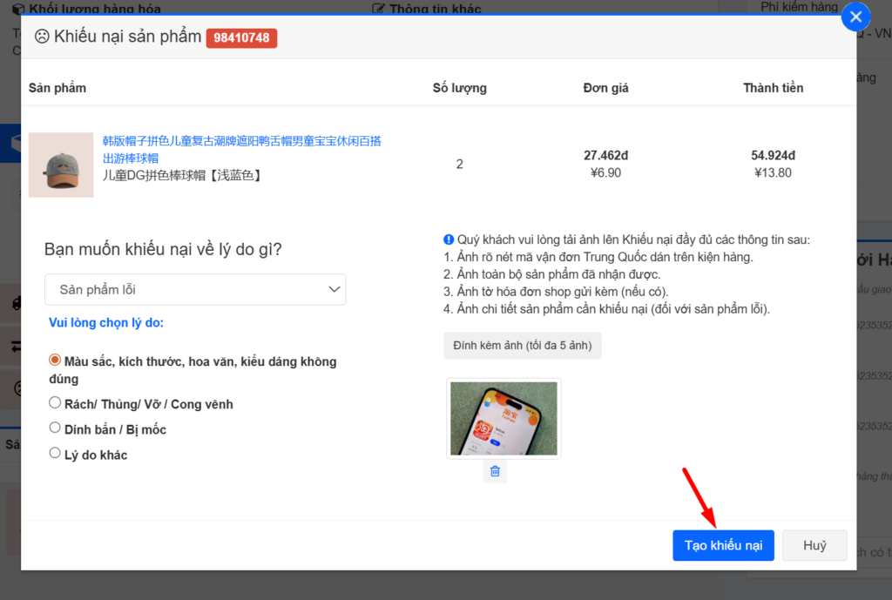Click the blue info icon beside upload instructions
This screenshot has width=892, height=600.
click(x=448, y=239)
